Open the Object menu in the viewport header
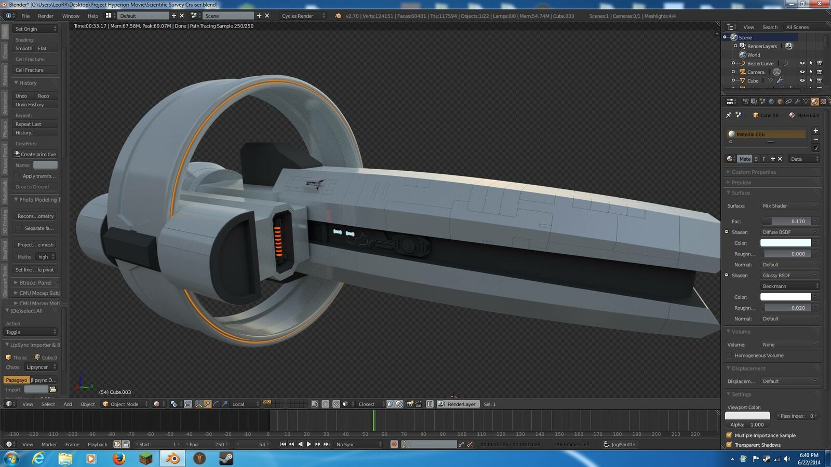Screen dimensions: 831x467 (87, 404)
